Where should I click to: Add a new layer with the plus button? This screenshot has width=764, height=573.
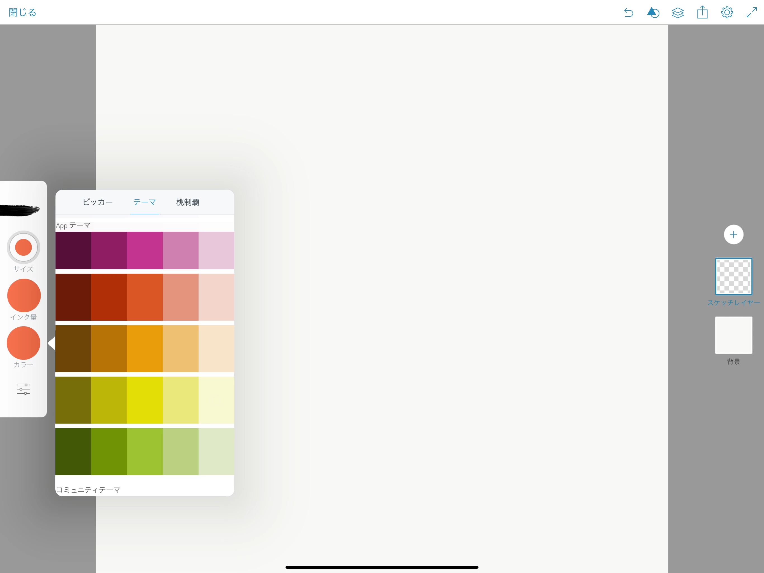(x=733, y=234)
